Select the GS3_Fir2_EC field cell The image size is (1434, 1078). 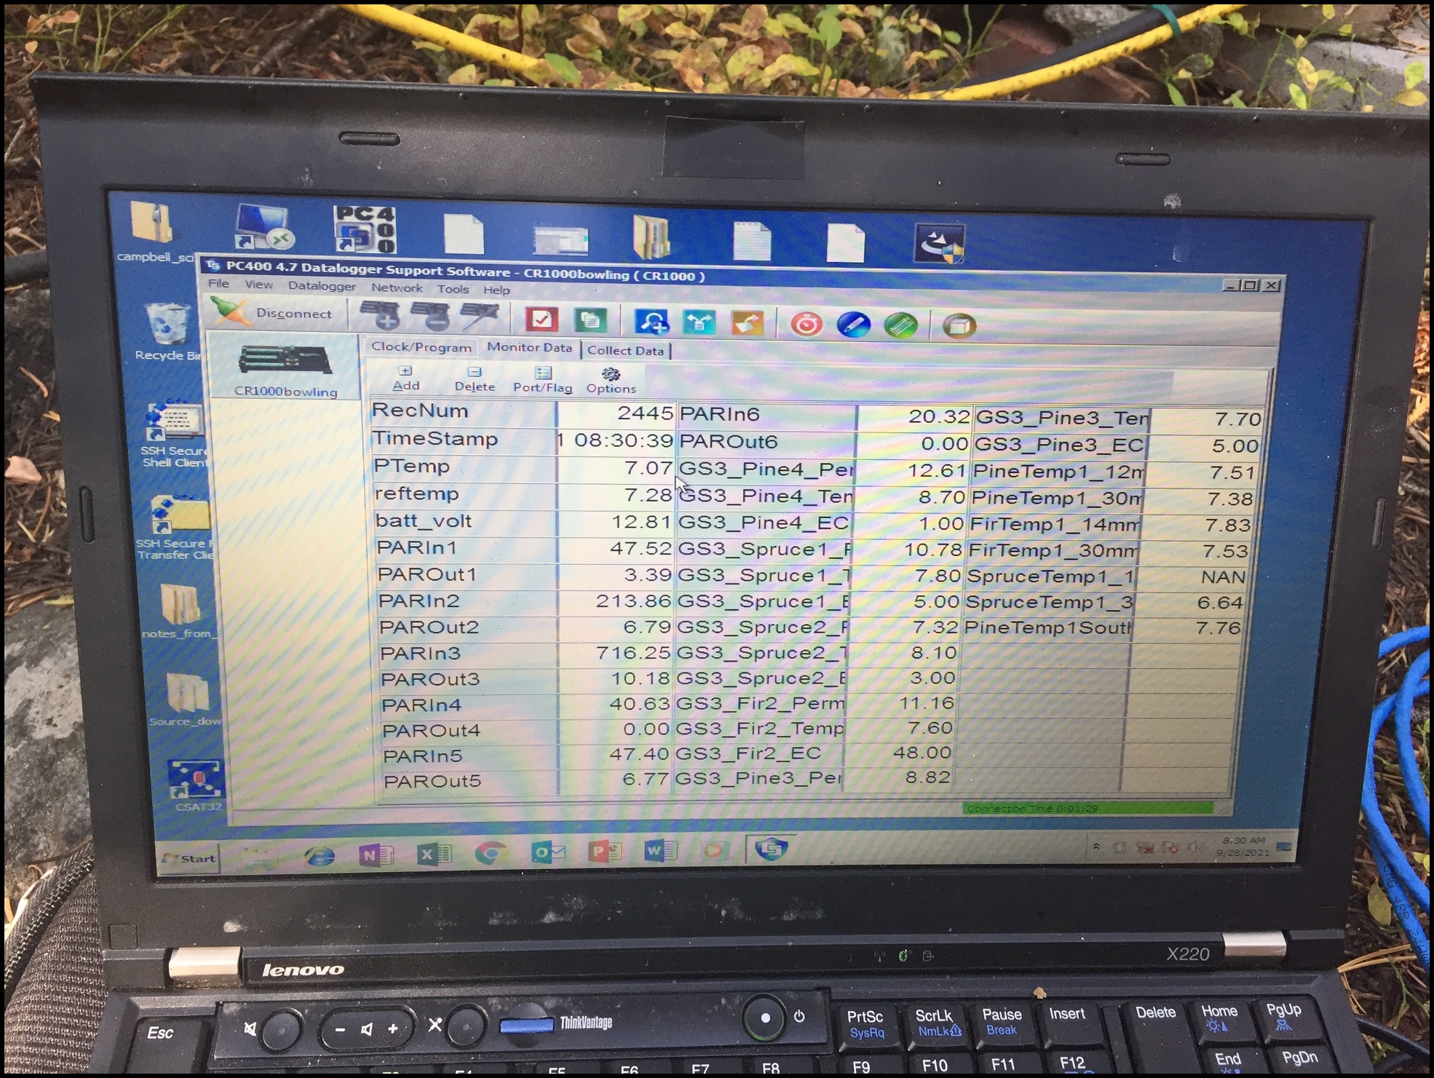pos(760,753)
